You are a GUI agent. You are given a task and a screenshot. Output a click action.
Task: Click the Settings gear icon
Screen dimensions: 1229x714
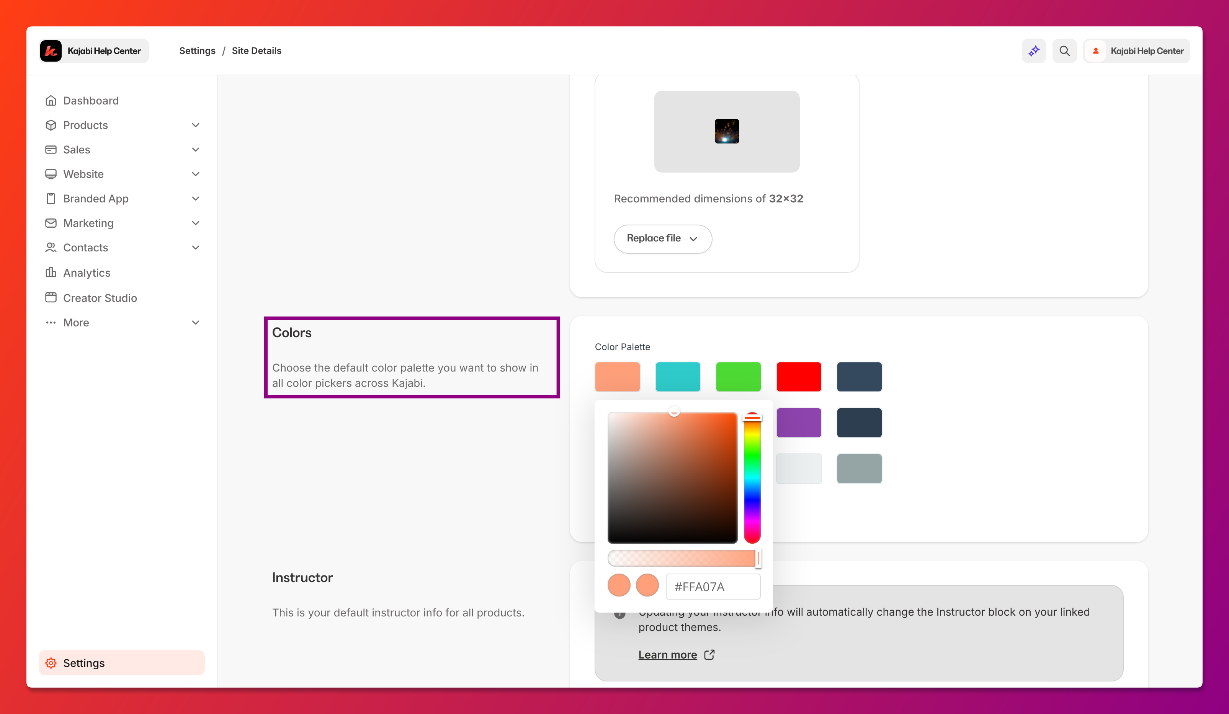click(x=51, y=663)
